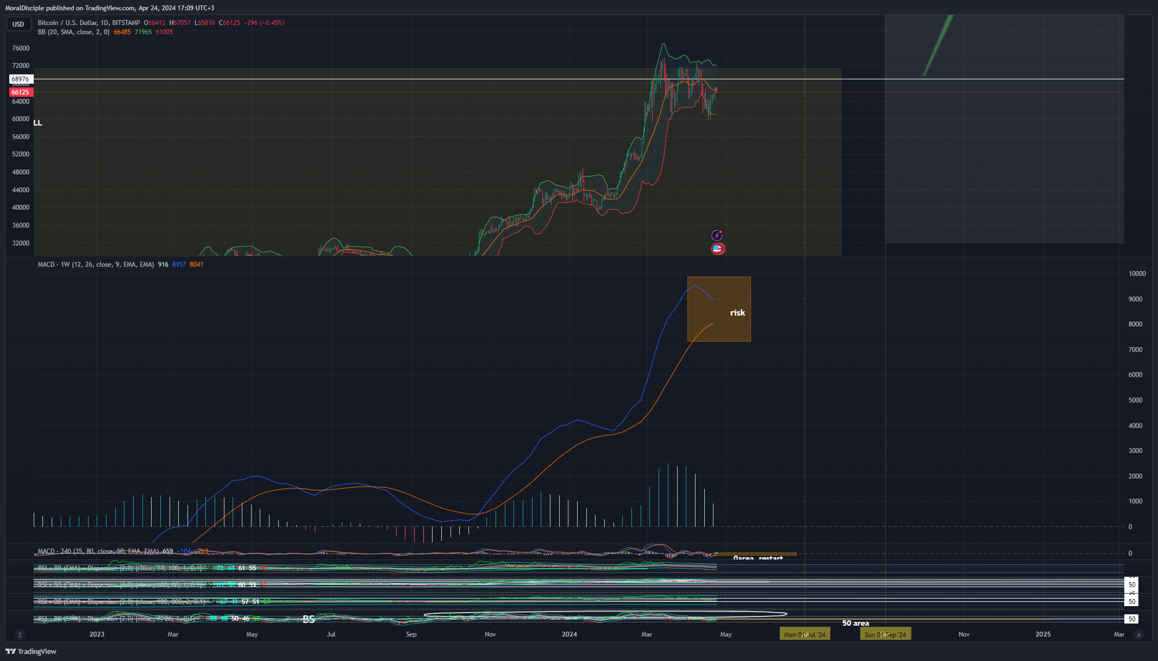Click the 'LL' text annotation
Viewport: 1158px width, 661px height.
click(x=37, y=123)
